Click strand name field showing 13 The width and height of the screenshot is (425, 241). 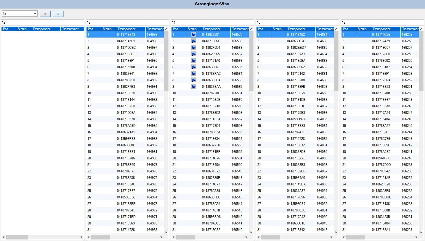point(127,22)
